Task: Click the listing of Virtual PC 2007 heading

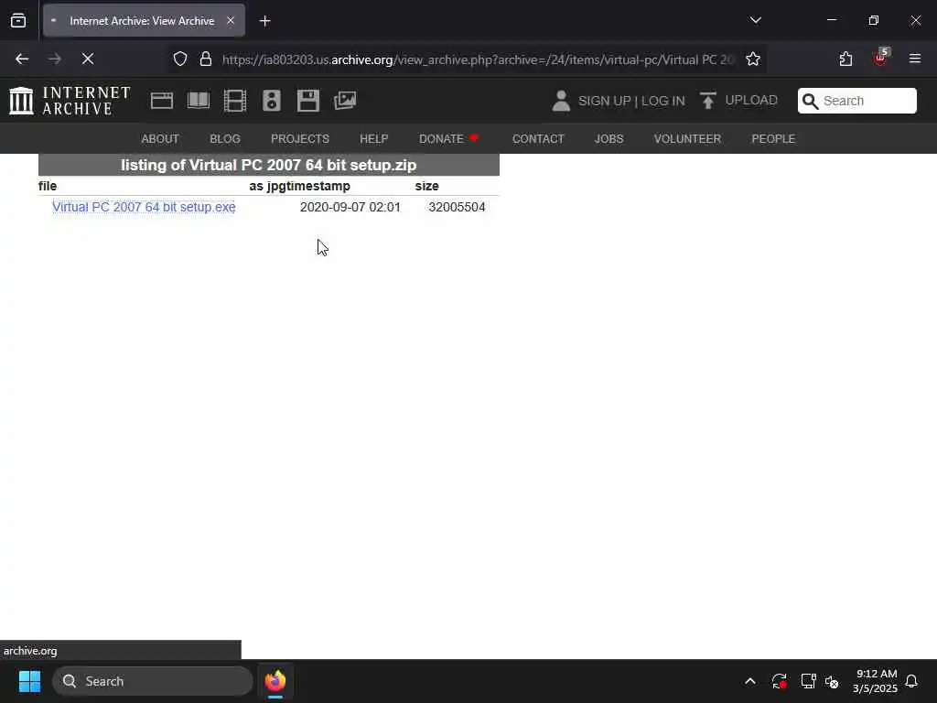Action: pyautogui.click(x=269, y=165)
